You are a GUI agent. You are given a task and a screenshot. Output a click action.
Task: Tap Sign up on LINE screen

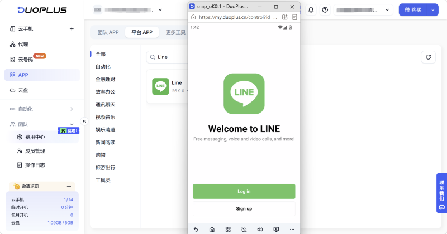point(244,209)
